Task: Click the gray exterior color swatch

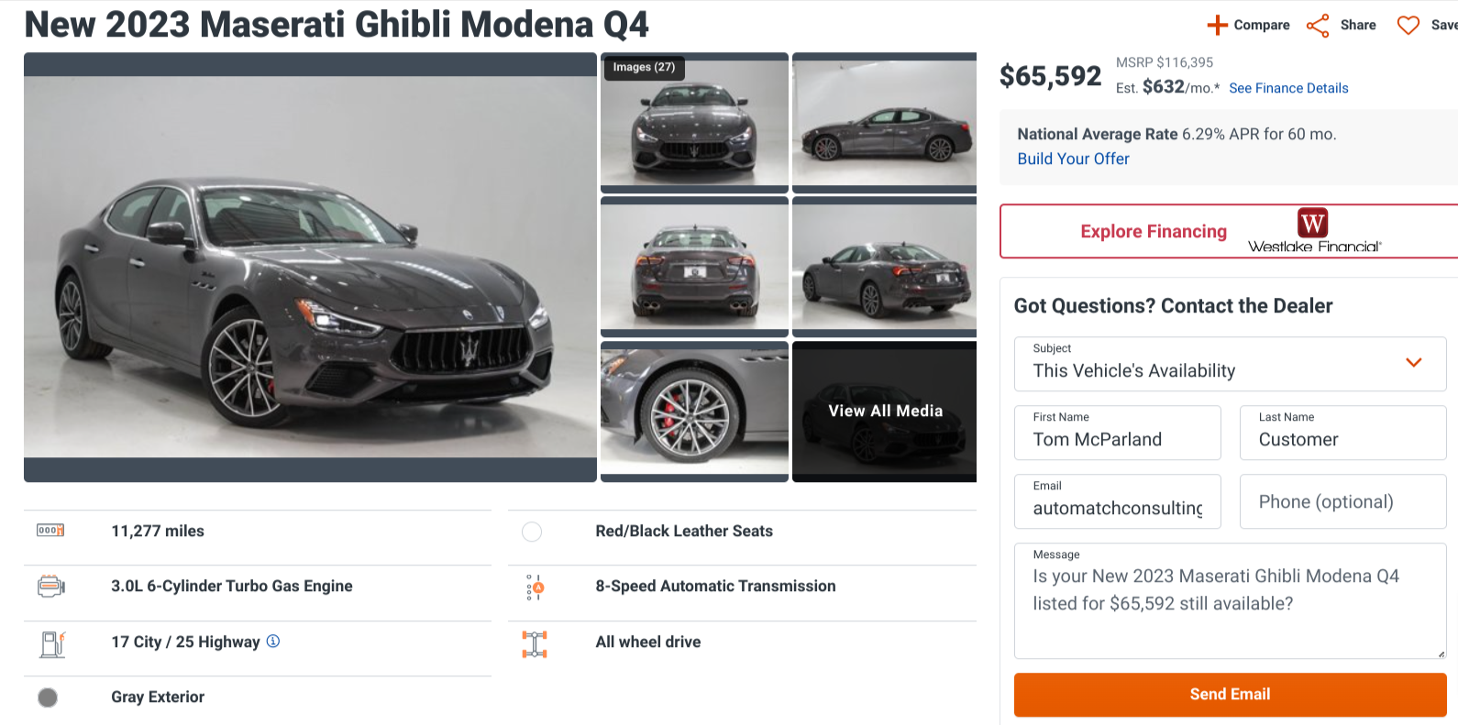Action: tap(48, 698)
